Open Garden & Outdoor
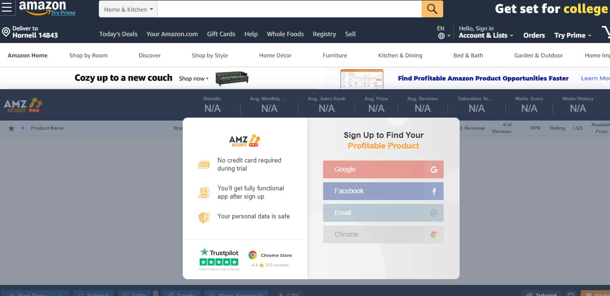The image size is (610, 296). click(x=539, y=55)
